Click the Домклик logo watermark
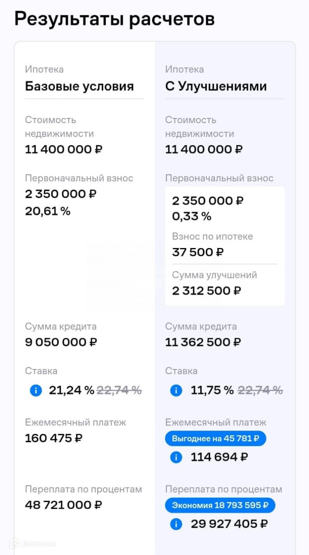 pos(35,543)
